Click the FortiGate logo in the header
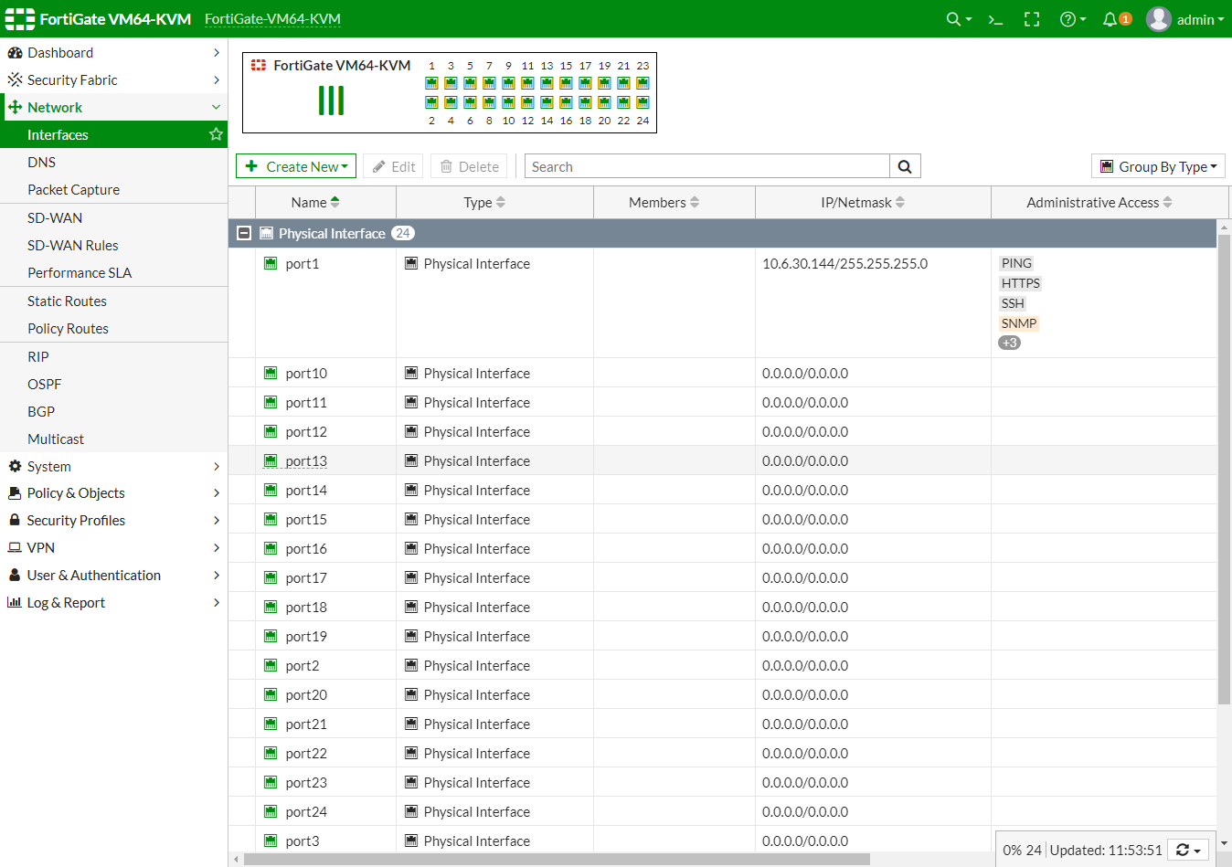 point(20,19)
